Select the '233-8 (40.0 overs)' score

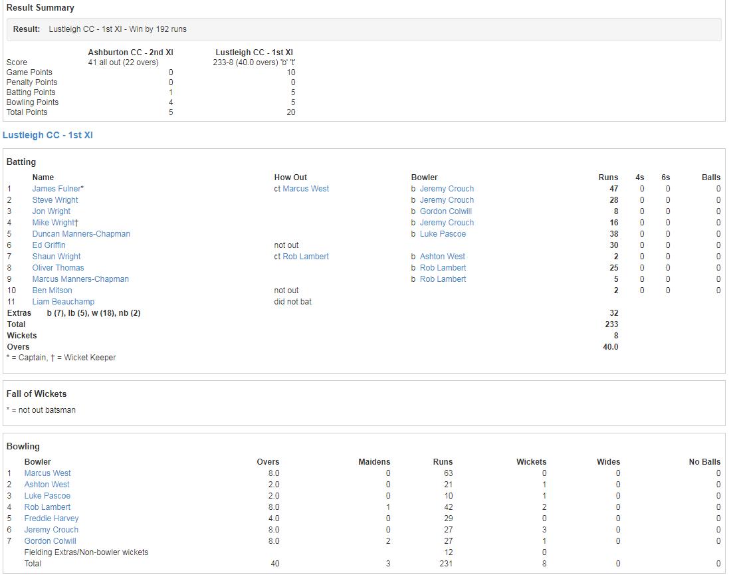tap(245, 62)
